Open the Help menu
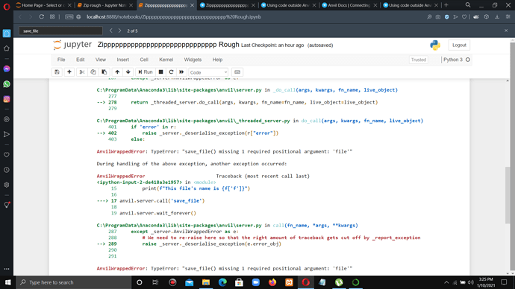The width and height of the screenshot is (515, 289). [x=217, y=60]
